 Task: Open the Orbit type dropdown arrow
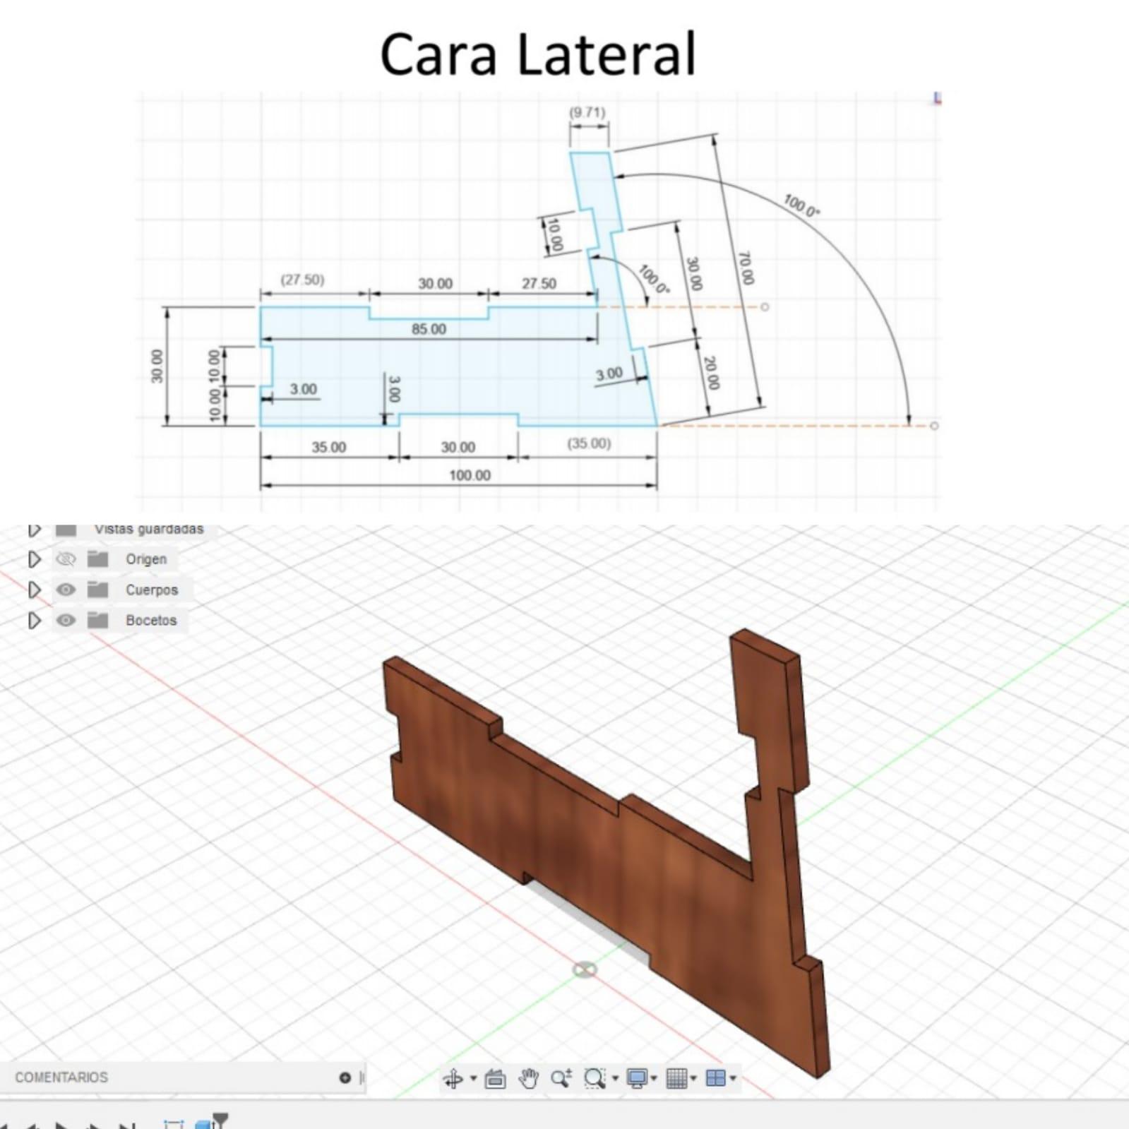coord(473,1078)
